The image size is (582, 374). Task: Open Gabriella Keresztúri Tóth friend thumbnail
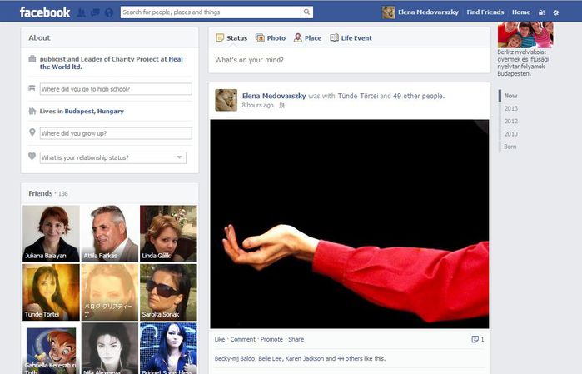pyautogui.click(x=52, y=348)
